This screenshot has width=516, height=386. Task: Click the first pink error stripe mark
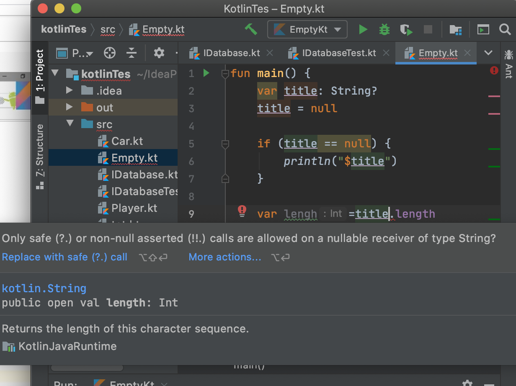click(494, 96)
